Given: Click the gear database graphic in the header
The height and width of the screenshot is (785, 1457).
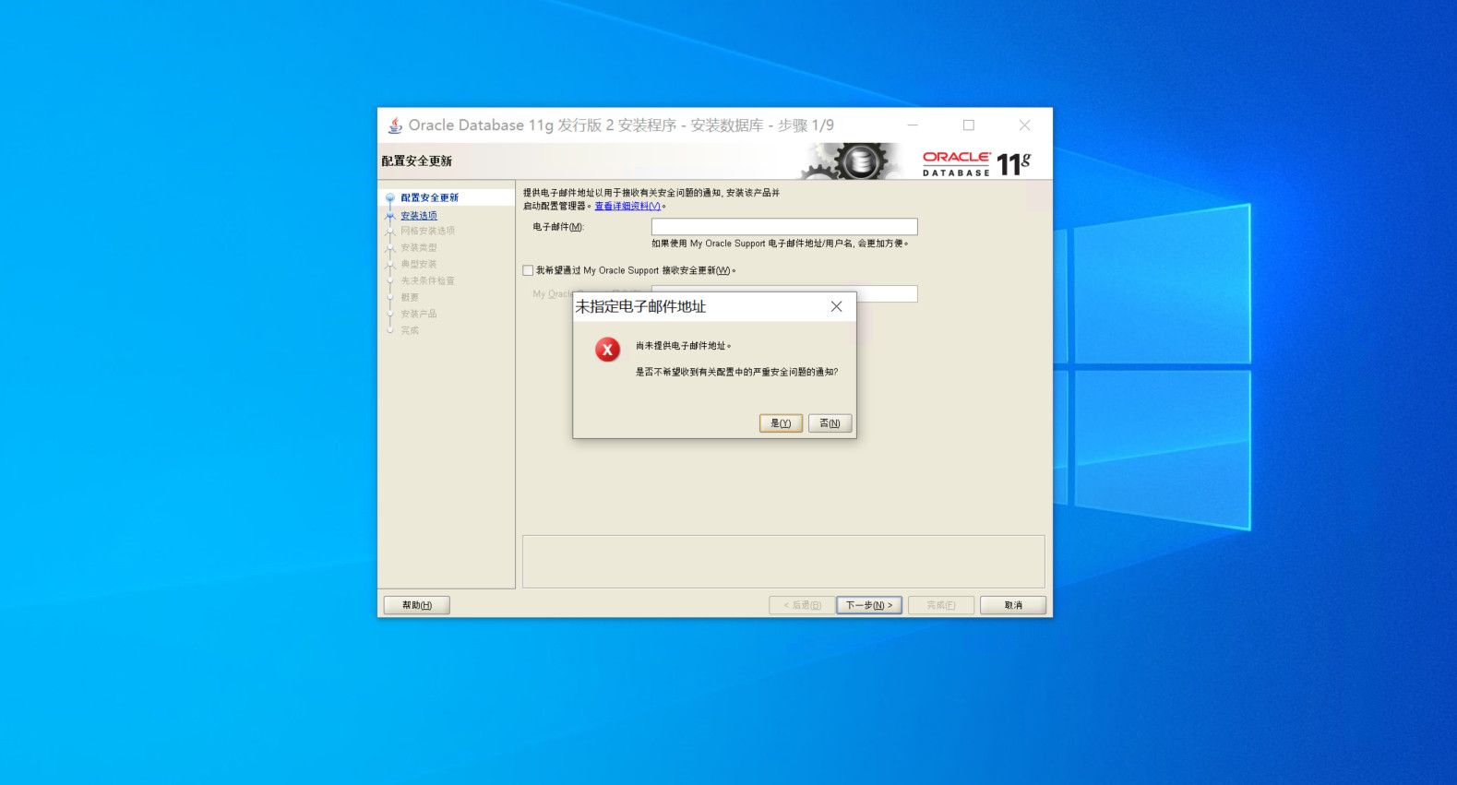Looking at the screenshot, I should [x=855, y=161].
